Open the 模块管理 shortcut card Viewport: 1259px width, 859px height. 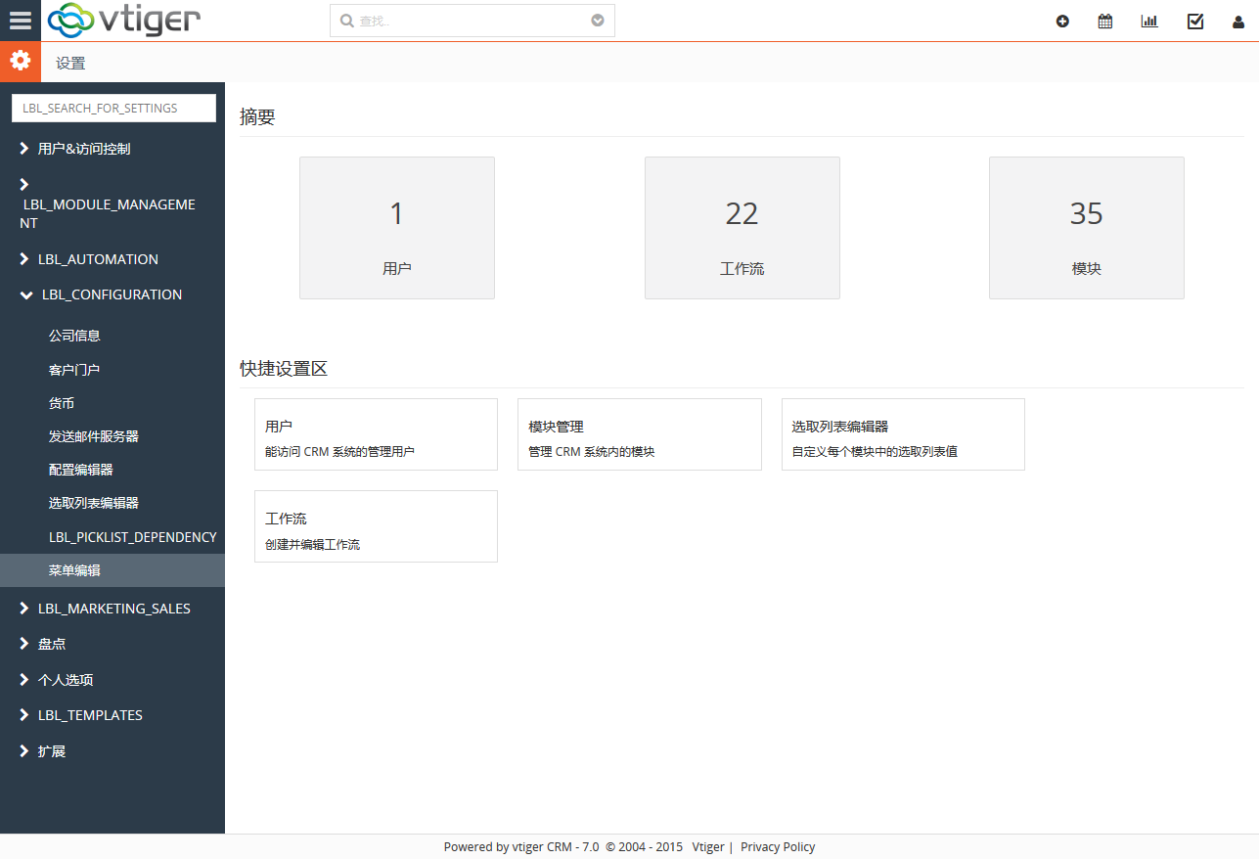coord(640,434)
